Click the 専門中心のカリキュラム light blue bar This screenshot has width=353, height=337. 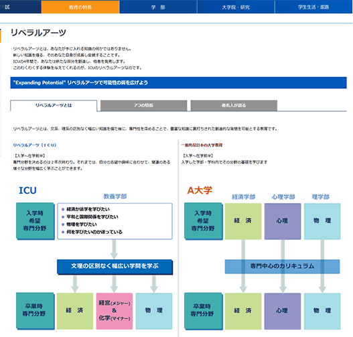(x=282, y=266)
